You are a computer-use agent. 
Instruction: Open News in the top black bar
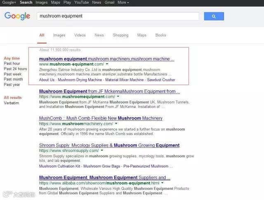click(x=97, y=2)
